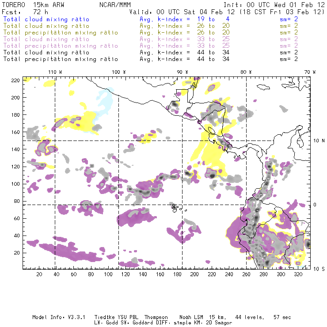Select the x-axis tick label "280"
327x327 pixels.
tap(264, 274)
